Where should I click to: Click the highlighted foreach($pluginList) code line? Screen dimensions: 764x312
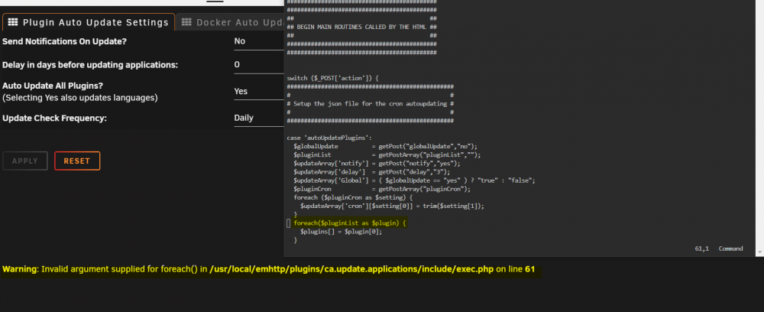349,223
